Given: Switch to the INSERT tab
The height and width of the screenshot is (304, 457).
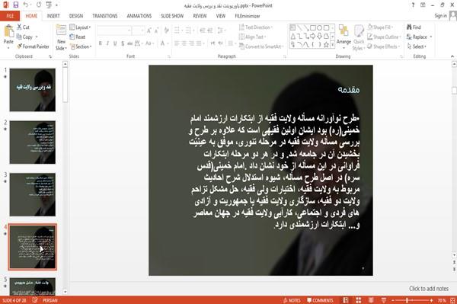Looking at the screenshot, I should pyautogui.click(x=53, y=16).
